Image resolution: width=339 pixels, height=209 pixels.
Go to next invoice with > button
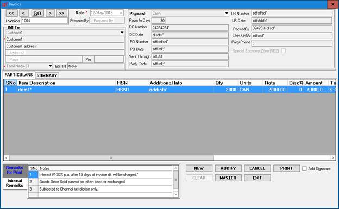50,13
